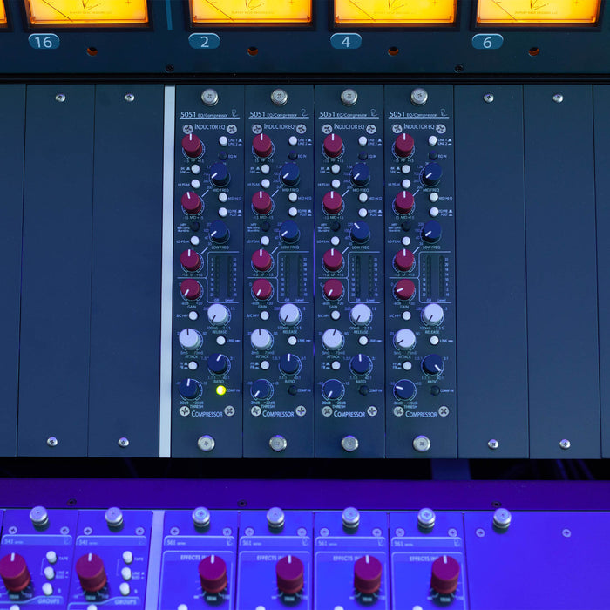610x610 pixels.
Task: Click white ATTACK knob on fourth 5051 module
Action: pos(405,340)
